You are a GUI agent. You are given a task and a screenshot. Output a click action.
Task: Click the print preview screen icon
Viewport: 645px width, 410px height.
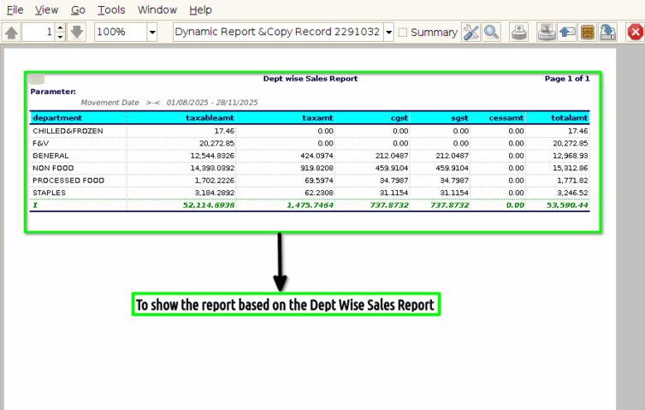coord(547,32)
